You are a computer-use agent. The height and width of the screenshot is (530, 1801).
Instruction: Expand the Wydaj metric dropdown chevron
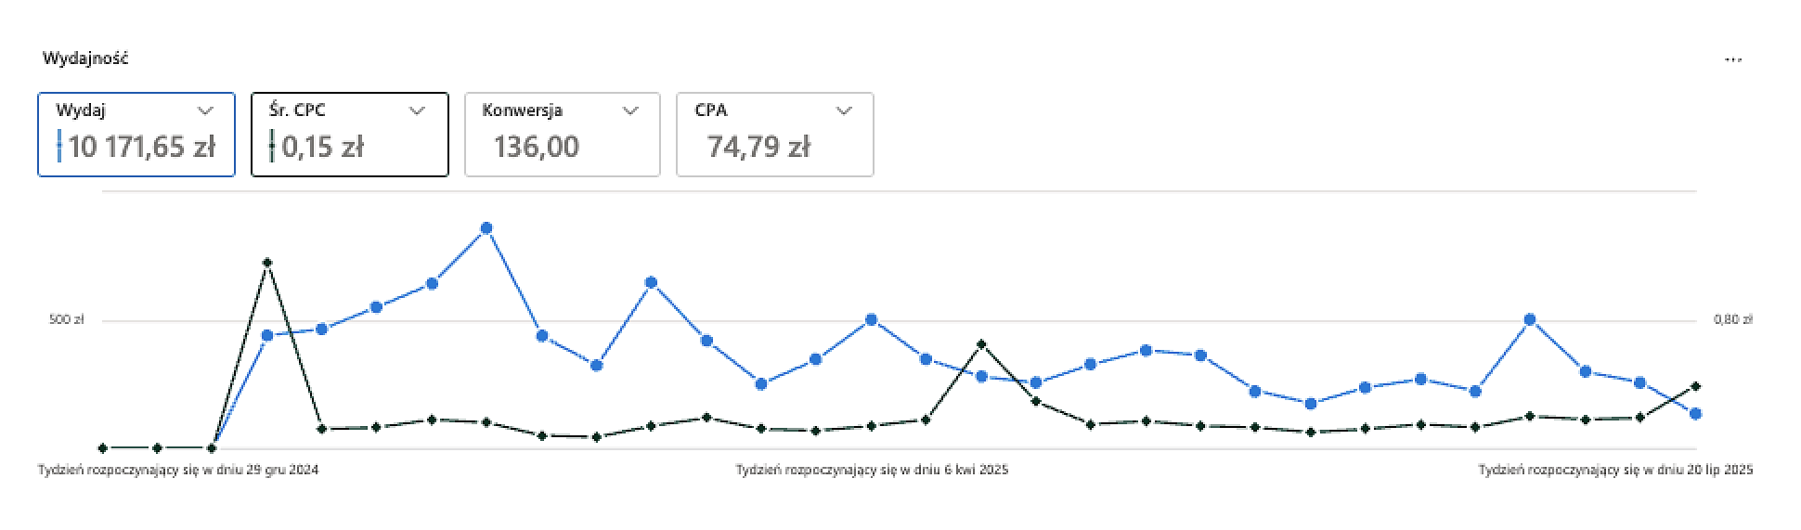(205, 110)
